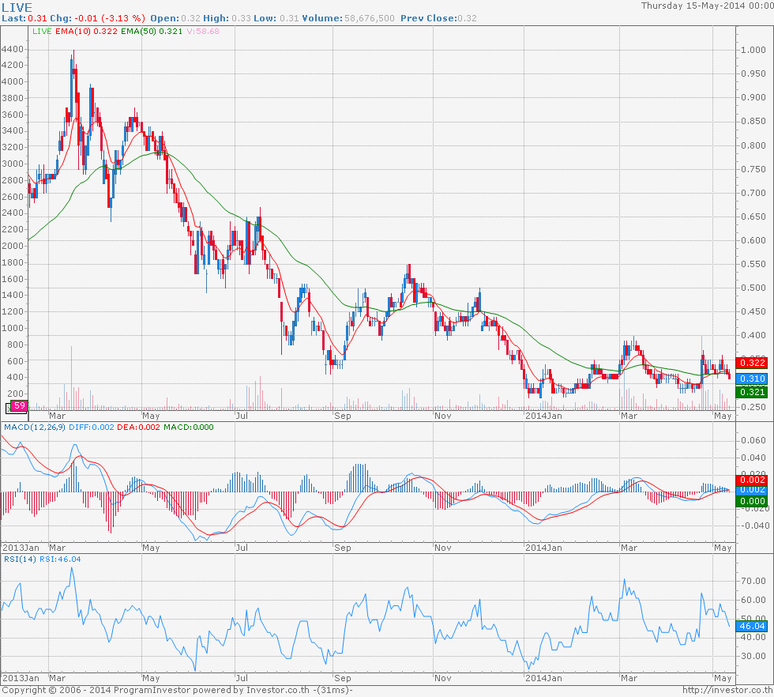Select the MACD:0.000 indicator value
Viewport: 774px width, 697px height.
coord(189,428)
